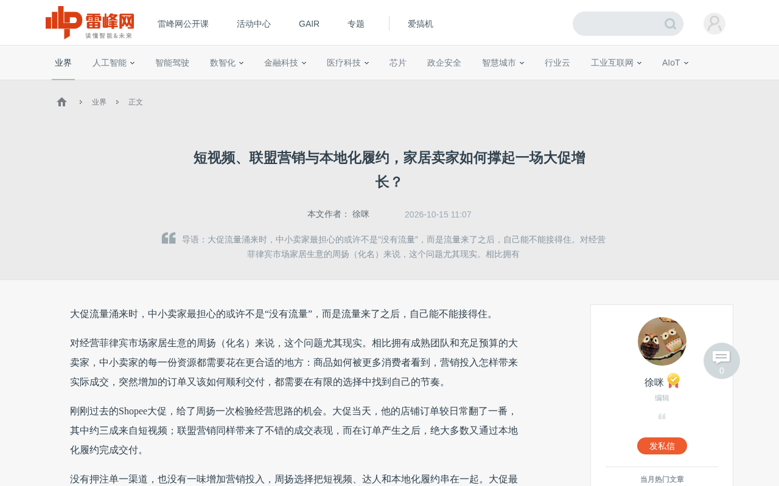Go to the home breadcrumb icon
Screen dimensions: 779x486
point(61,102)
